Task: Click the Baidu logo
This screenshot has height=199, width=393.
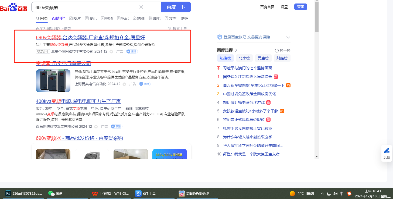Action: tap(13, 7)
